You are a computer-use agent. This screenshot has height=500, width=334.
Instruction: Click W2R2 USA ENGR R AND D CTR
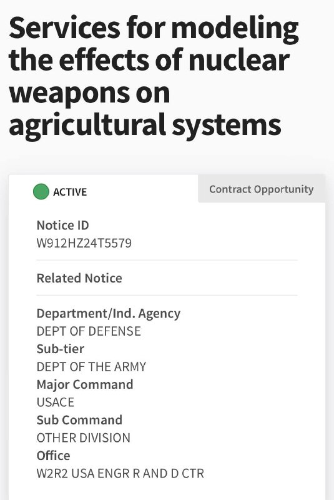(x=120, y=474)
